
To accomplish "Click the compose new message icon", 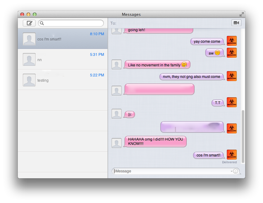I will coord(29,23).
